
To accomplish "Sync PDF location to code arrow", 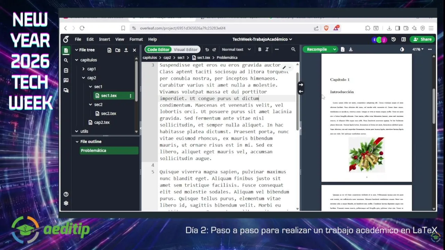I will pos(301,92).
